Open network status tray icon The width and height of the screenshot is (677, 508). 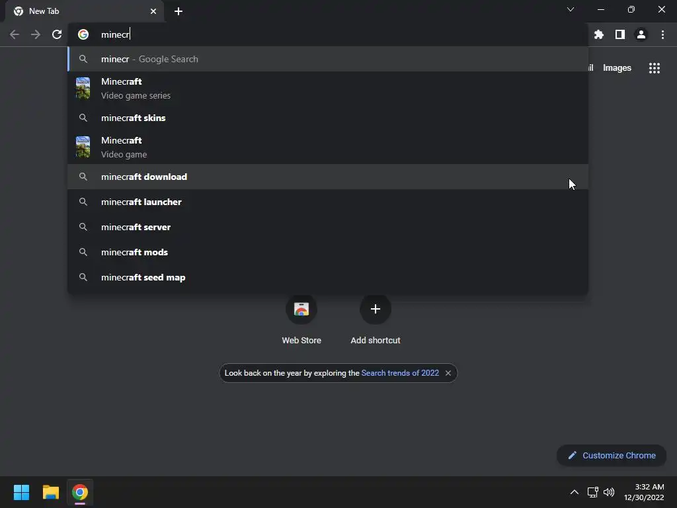pyautogui.click(x=593, y=492)
